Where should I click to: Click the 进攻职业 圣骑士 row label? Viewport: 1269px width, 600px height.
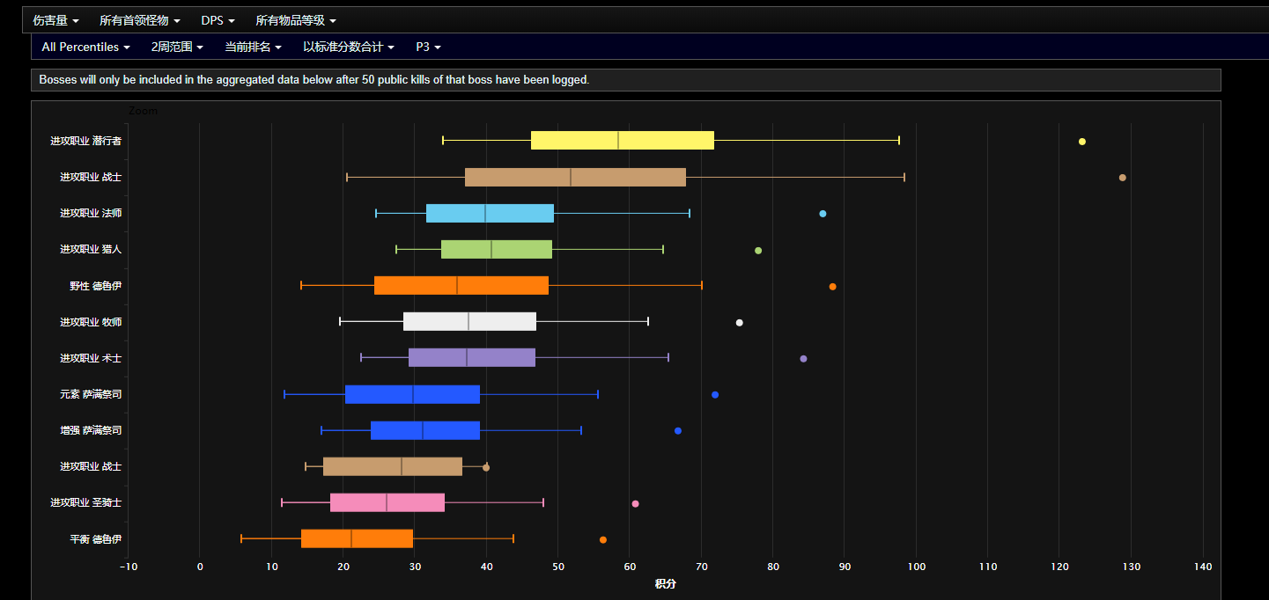85,502
